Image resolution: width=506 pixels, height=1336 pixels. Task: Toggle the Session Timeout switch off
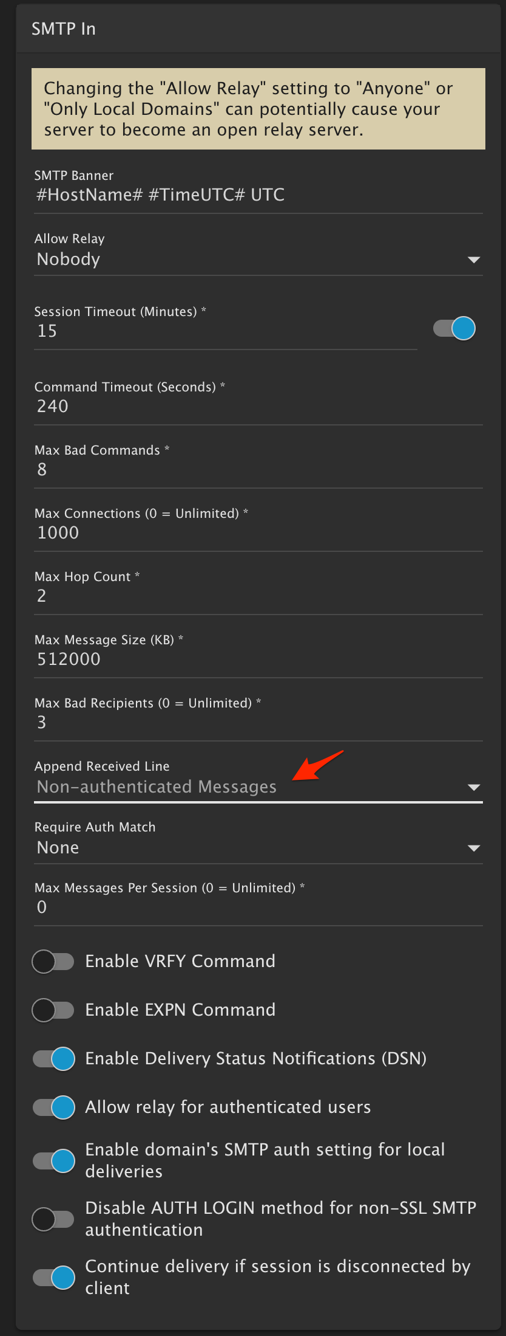[x=454, y=329]
